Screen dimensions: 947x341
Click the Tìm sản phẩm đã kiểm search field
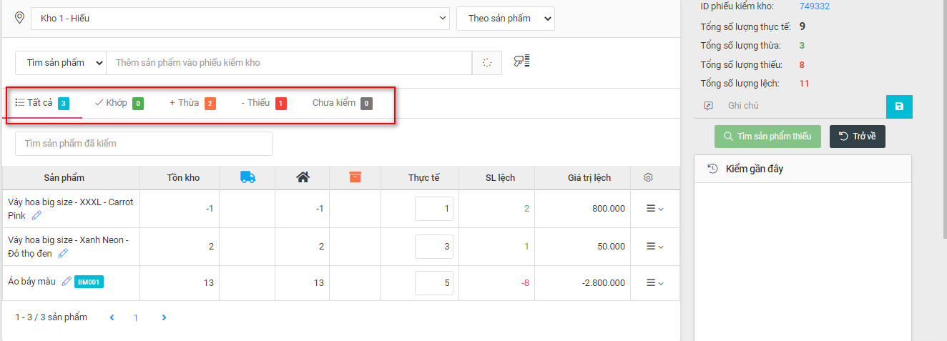(x=144, y=144)
